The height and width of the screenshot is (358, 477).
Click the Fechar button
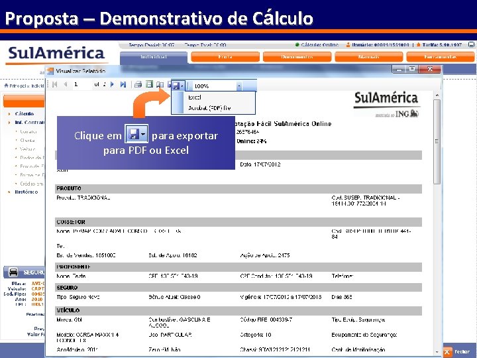[x=462, y=351]
